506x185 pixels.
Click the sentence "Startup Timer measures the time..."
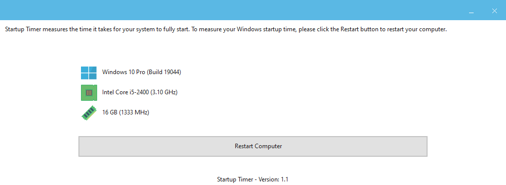(x=98, y=30)
